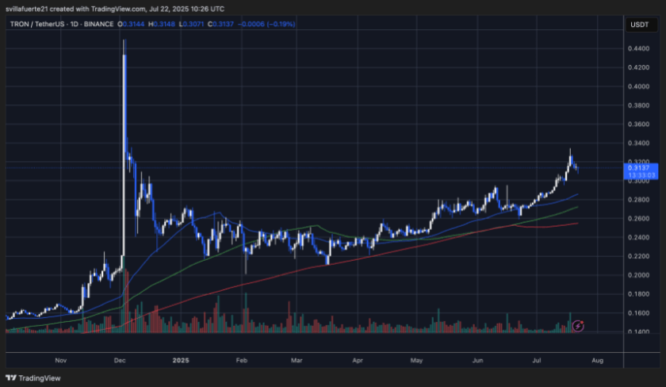Click the 2025 label on time axis
The width and height of the screenshot is (666, 387).
click(182, 359)
